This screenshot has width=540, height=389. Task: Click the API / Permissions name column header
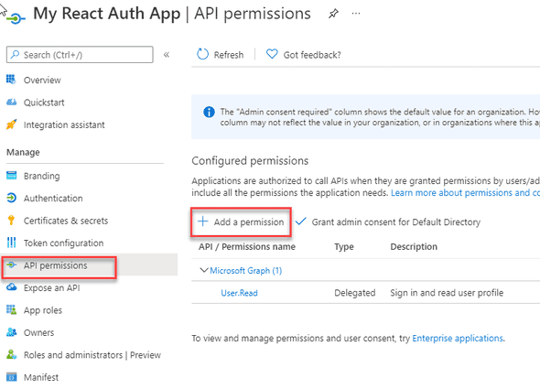[x=247, y=247]
